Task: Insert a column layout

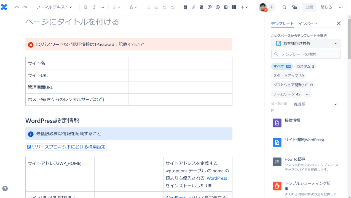Action: (x=234, y=7)
